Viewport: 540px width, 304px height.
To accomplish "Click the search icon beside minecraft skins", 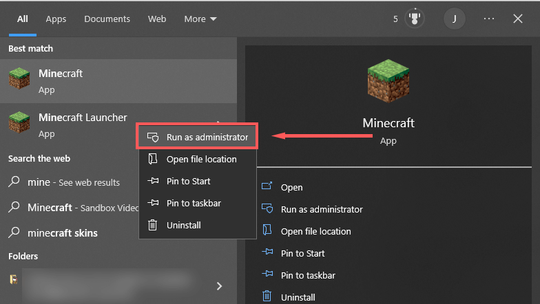I will (14, 232).
